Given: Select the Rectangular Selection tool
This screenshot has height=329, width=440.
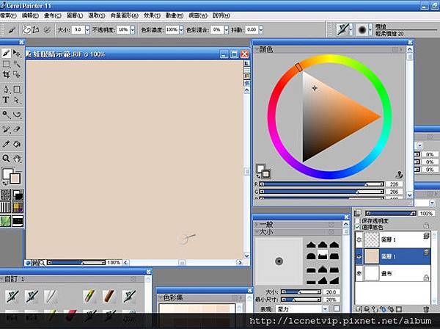Looking at the screenshot, I should (6, 64).
